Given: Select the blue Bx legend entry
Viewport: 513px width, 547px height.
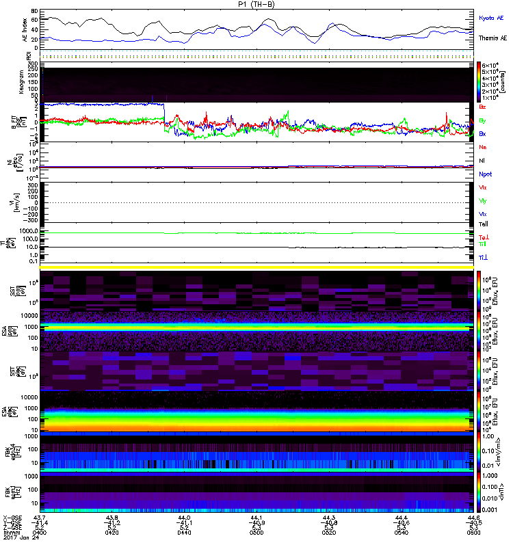Looking at the screenshot, I should (x=483, y=134).
